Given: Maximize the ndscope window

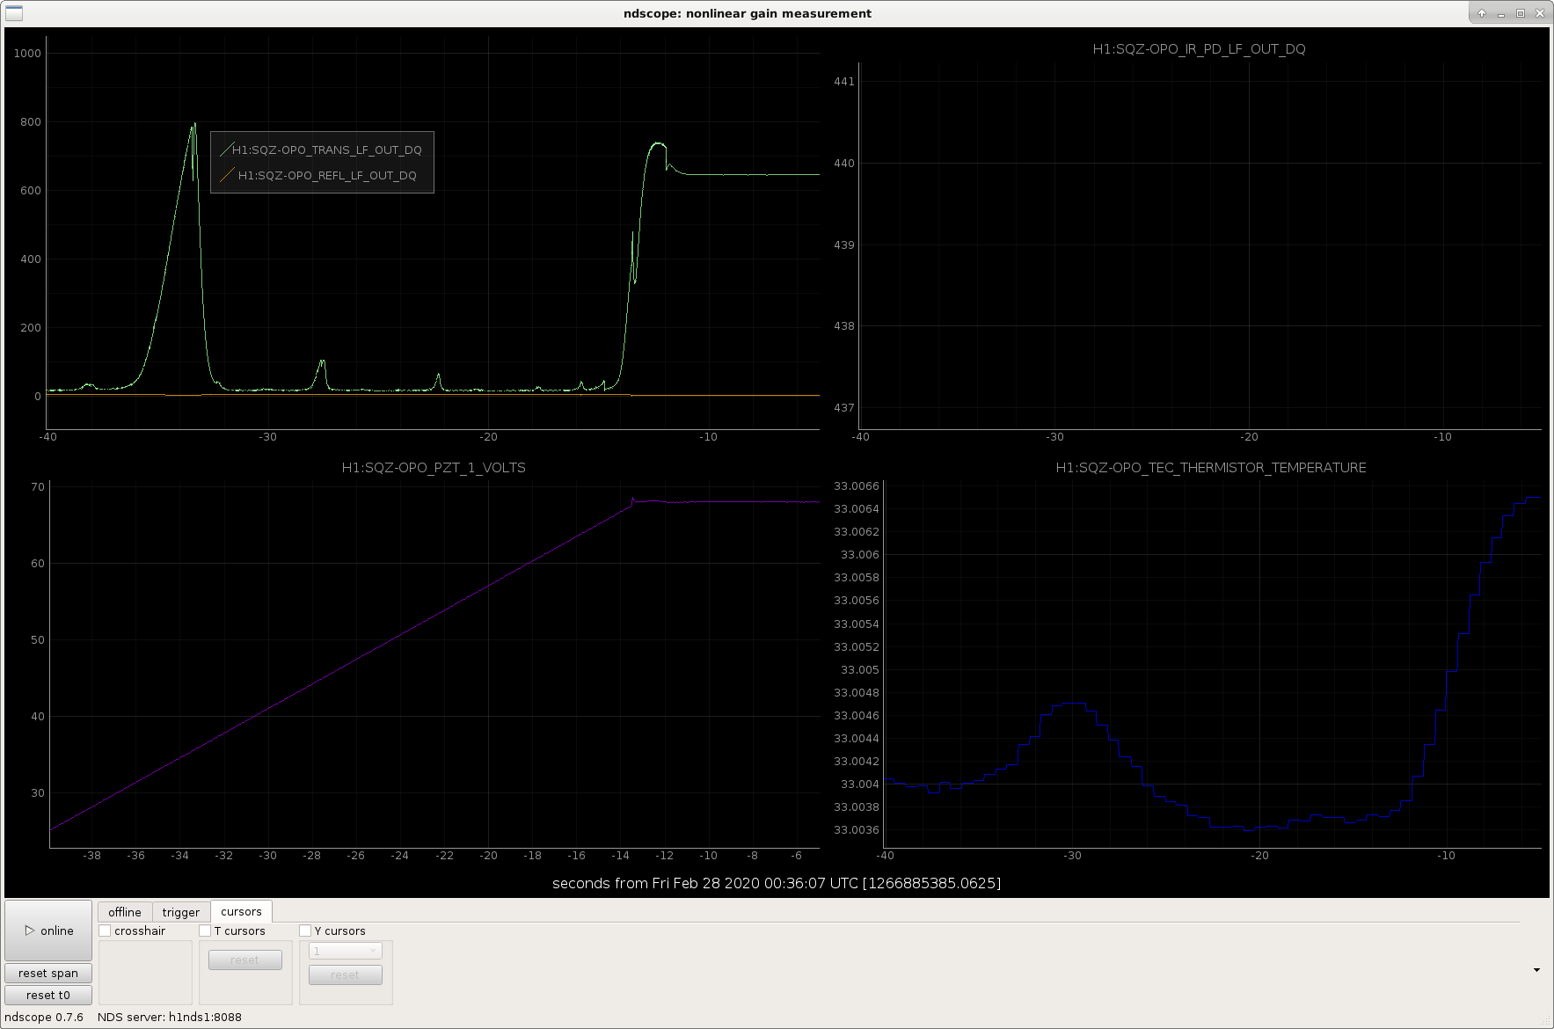Looking at the screenshot, I should (x=1521, y=13).
